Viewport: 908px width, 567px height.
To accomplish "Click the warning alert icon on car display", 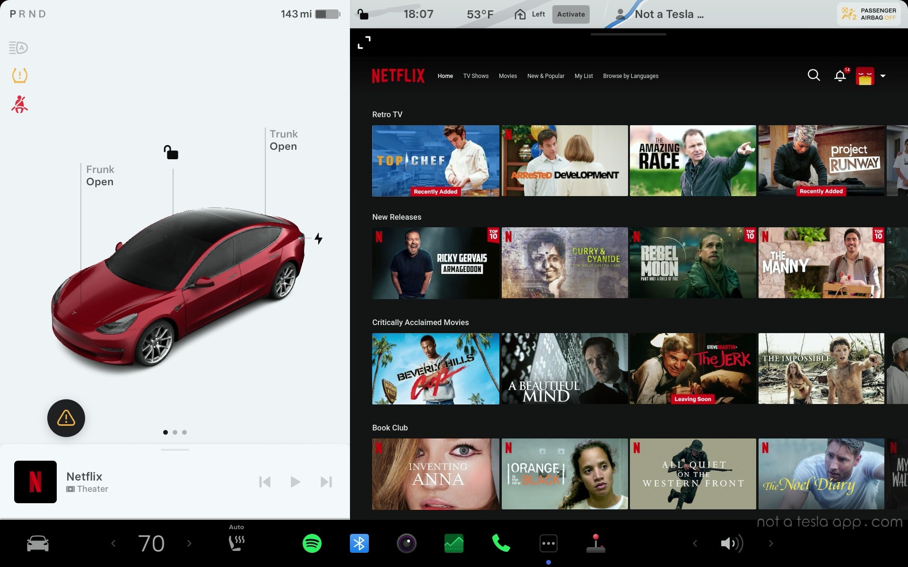I will (65, 418).
